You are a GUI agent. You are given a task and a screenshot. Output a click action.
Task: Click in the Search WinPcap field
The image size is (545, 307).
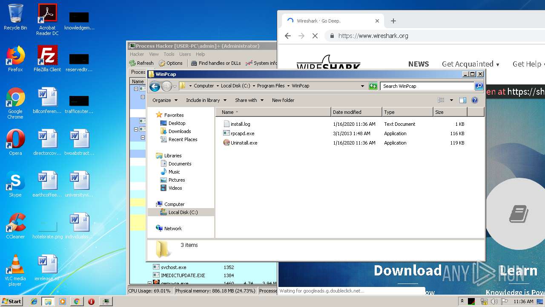[427, 86]
